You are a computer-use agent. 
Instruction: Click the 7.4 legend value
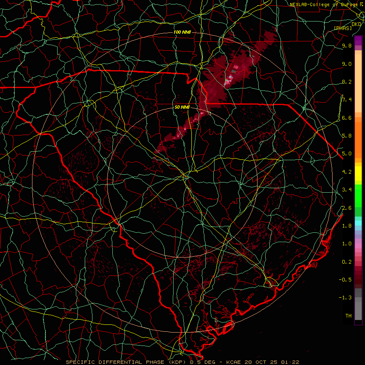point(347,100)
